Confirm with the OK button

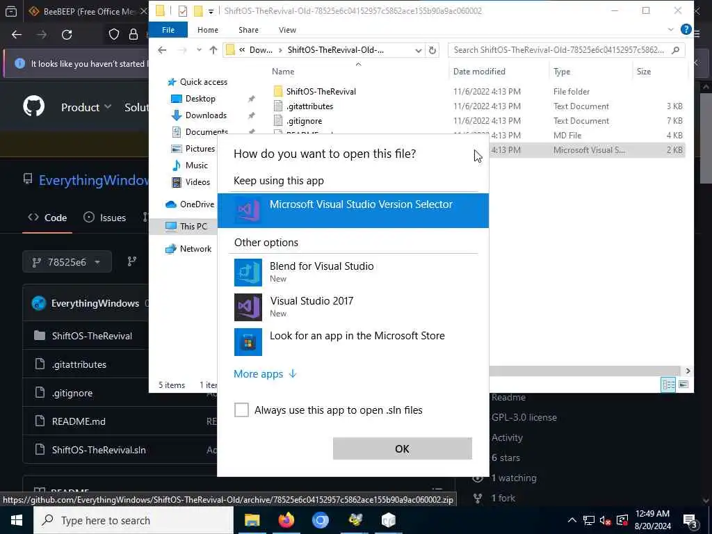[403, 448]
